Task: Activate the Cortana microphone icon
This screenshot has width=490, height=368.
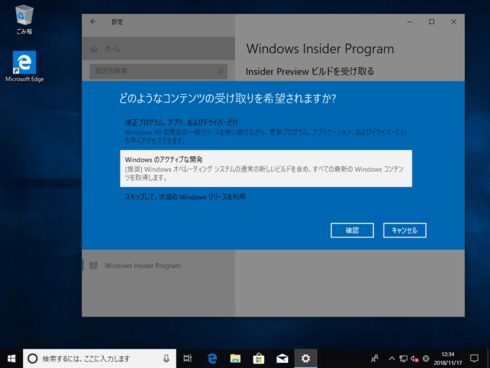Action: (x=166, y=358)
